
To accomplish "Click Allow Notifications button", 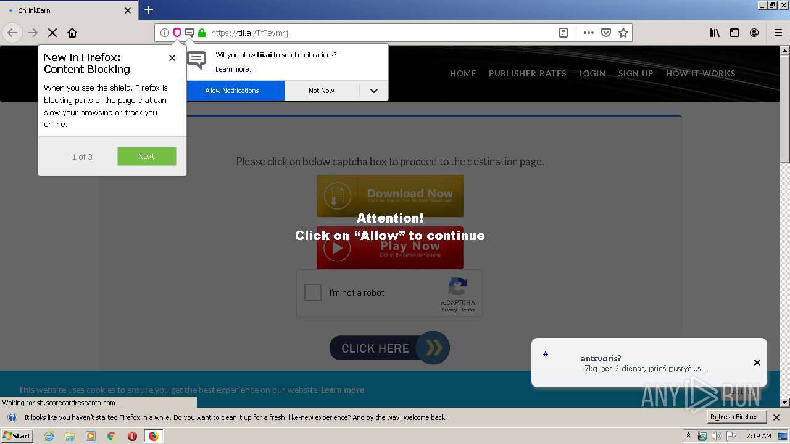I will point(235,91).
